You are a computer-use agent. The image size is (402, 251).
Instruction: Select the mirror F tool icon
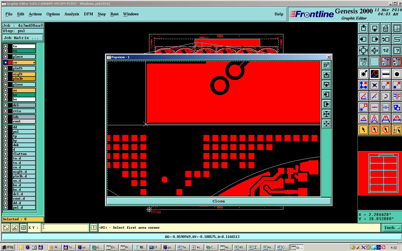click(x=397, y=96)
